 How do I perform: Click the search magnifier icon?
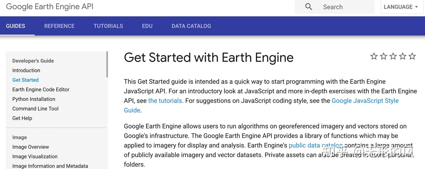coord(308,7)
